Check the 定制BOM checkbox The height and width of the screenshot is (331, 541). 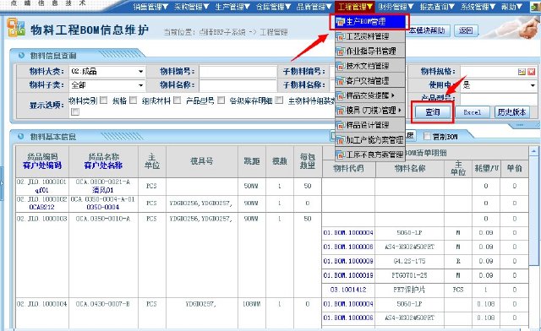pos(427,137)
